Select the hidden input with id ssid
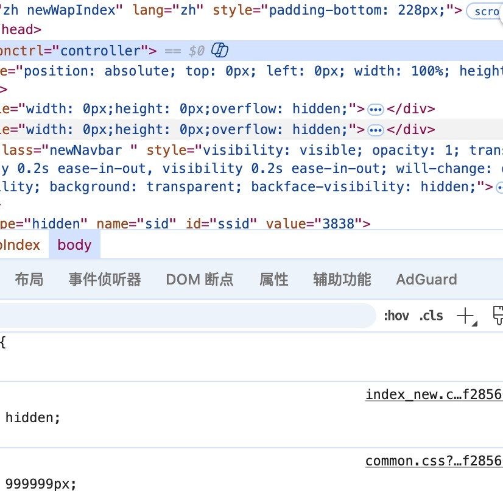Viewport: 503px width, 491px height. [x=183, y=224]
